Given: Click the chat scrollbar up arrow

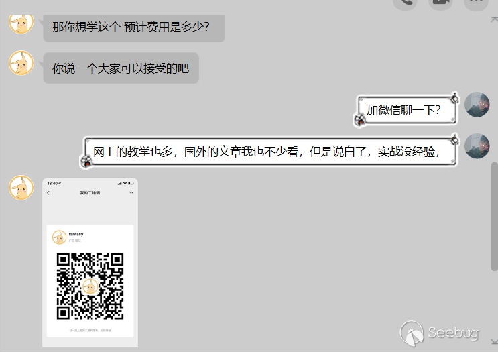Looking at the screenshot, I should 494,20.
